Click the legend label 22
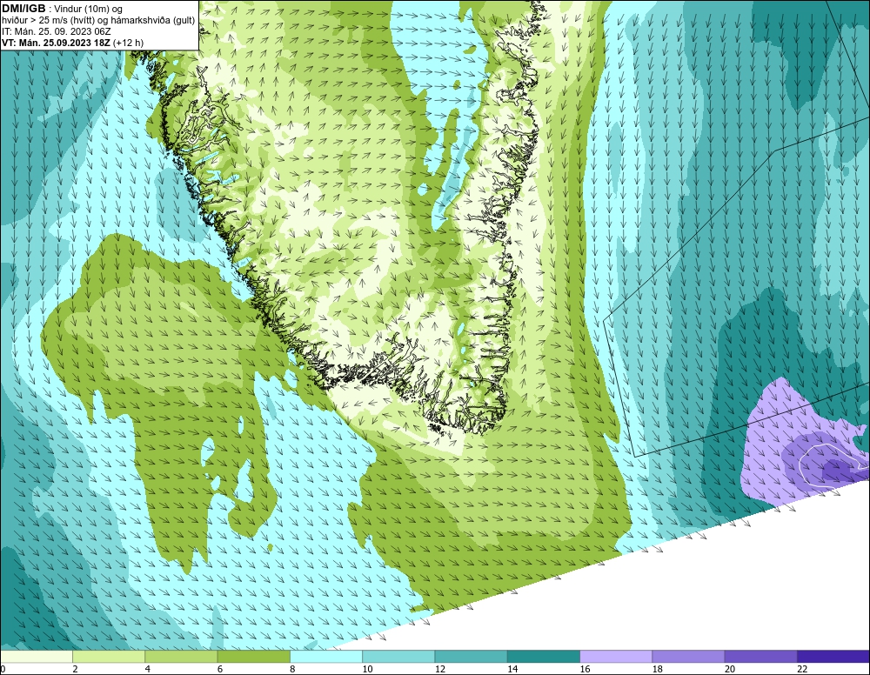Screen dimensions: 870x675 (802, 669)
